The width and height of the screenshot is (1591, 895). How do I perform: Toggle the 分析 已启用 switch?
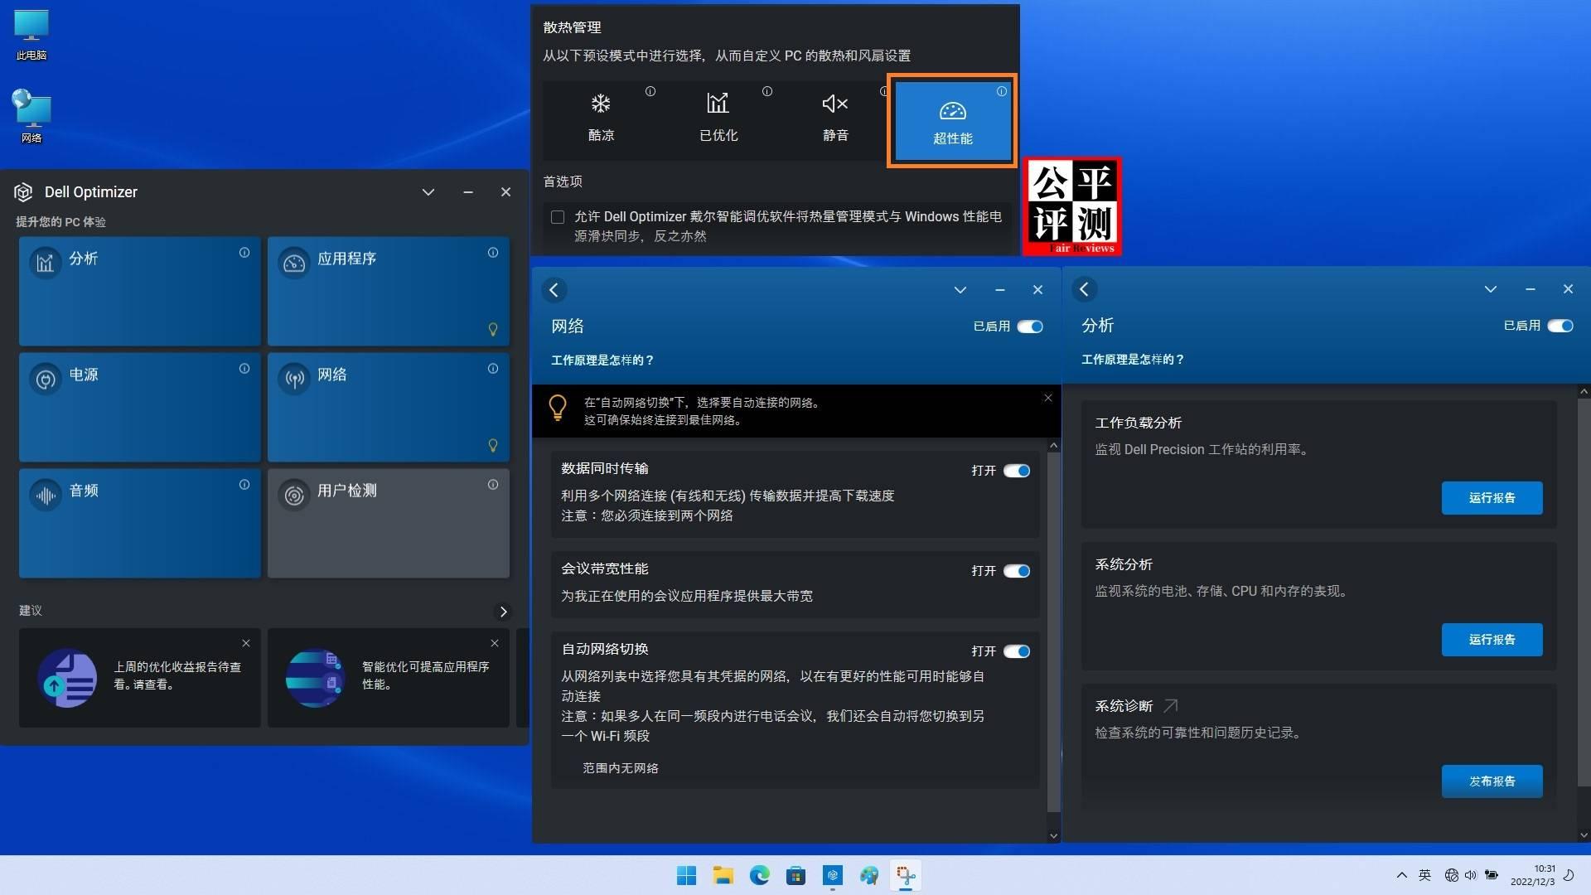pos(1560,326)
